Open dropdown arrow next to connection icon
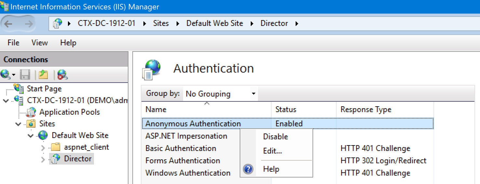The image size is (480, 184). pyautogui.click(x=14, y=75)
